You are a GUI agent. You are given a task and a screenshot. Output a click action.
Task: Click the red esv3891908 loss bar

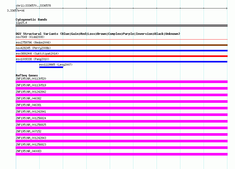[x=121, y=56]
